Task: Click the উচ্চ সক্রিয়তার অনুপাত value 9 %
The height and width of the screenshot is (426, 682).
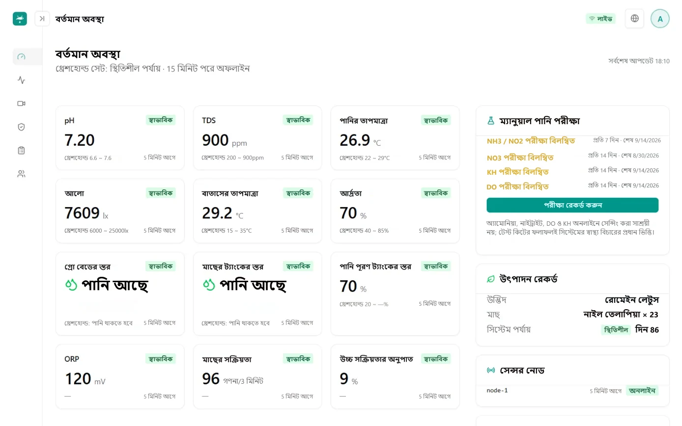Action: tap(348, 379)
